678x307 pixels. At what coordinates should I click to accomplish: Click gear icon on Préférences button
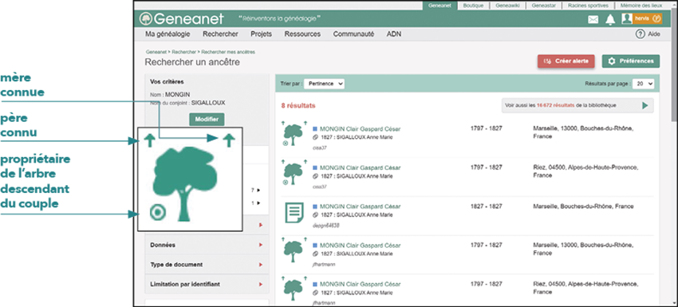point(612,61)
